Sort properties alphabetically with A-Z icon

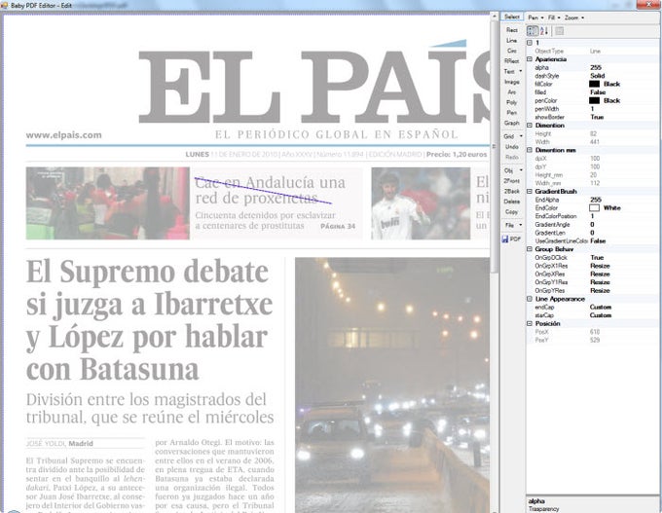pos(544,31)
